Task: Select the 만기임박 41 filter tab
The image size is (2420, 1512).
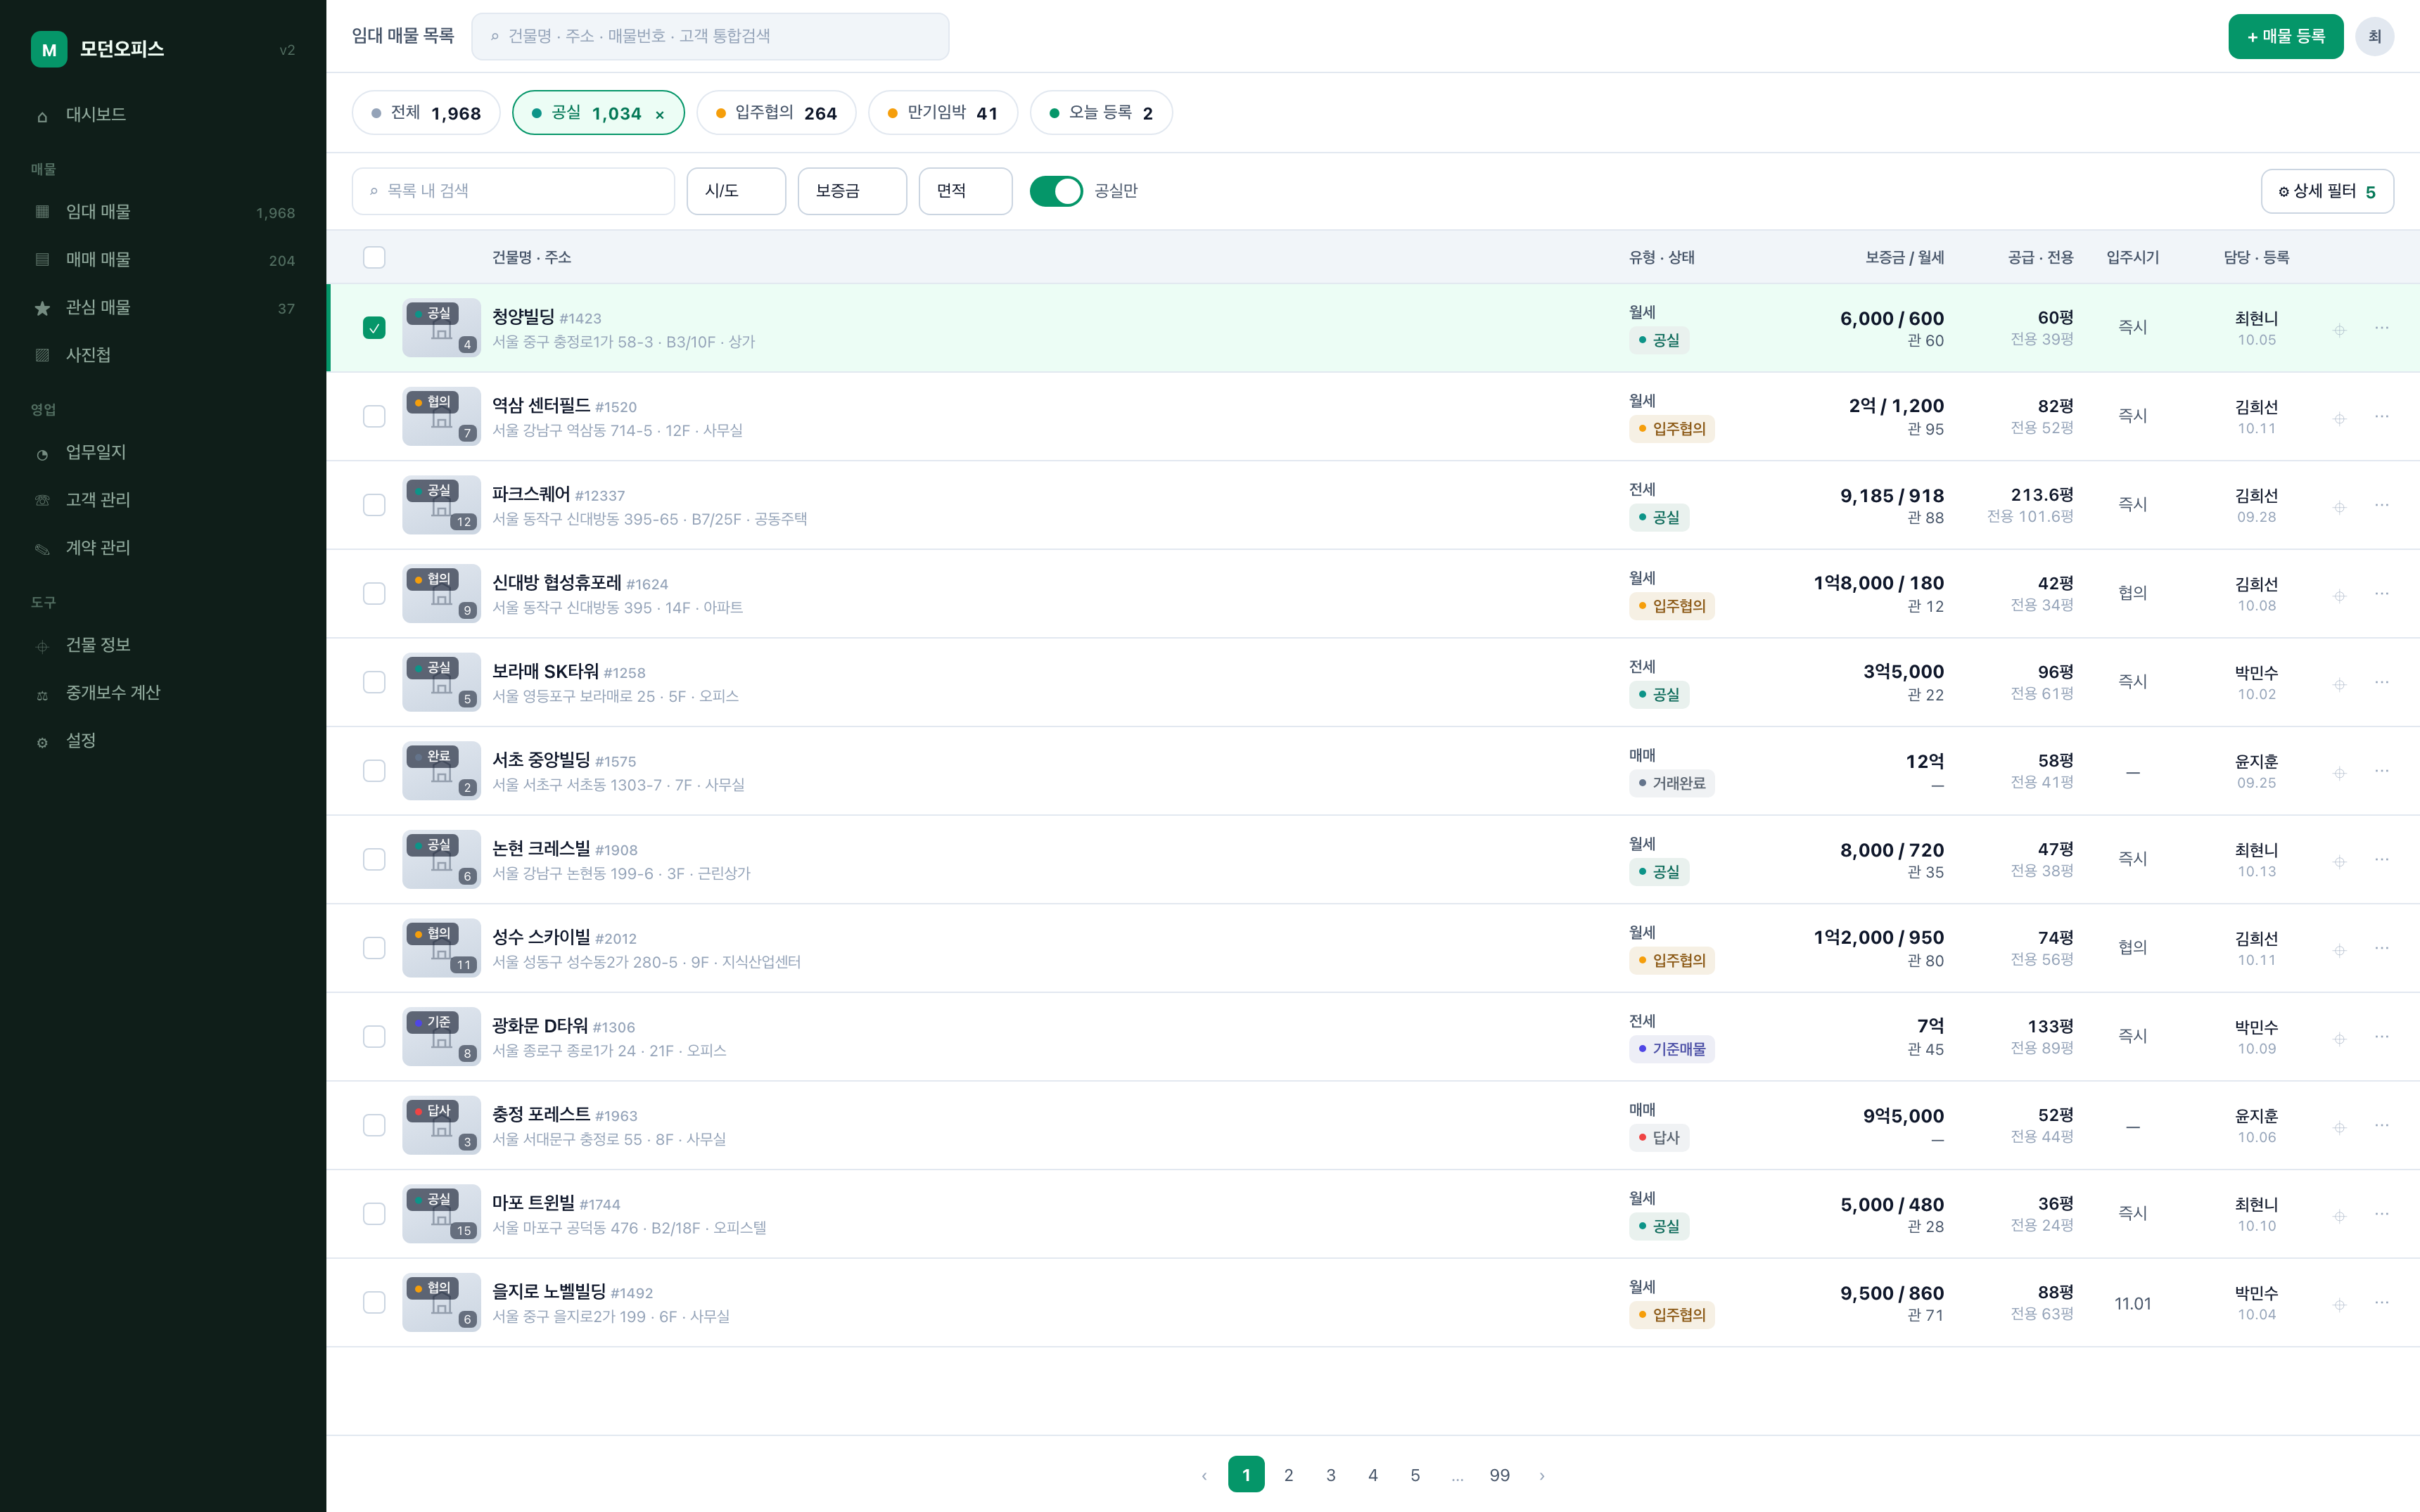Action: pos(943,113)
